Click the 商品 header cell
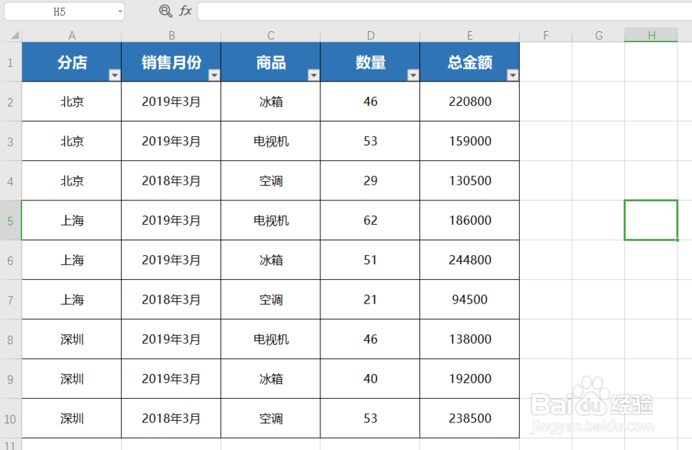692x450 pixels. tap(271, 62)
